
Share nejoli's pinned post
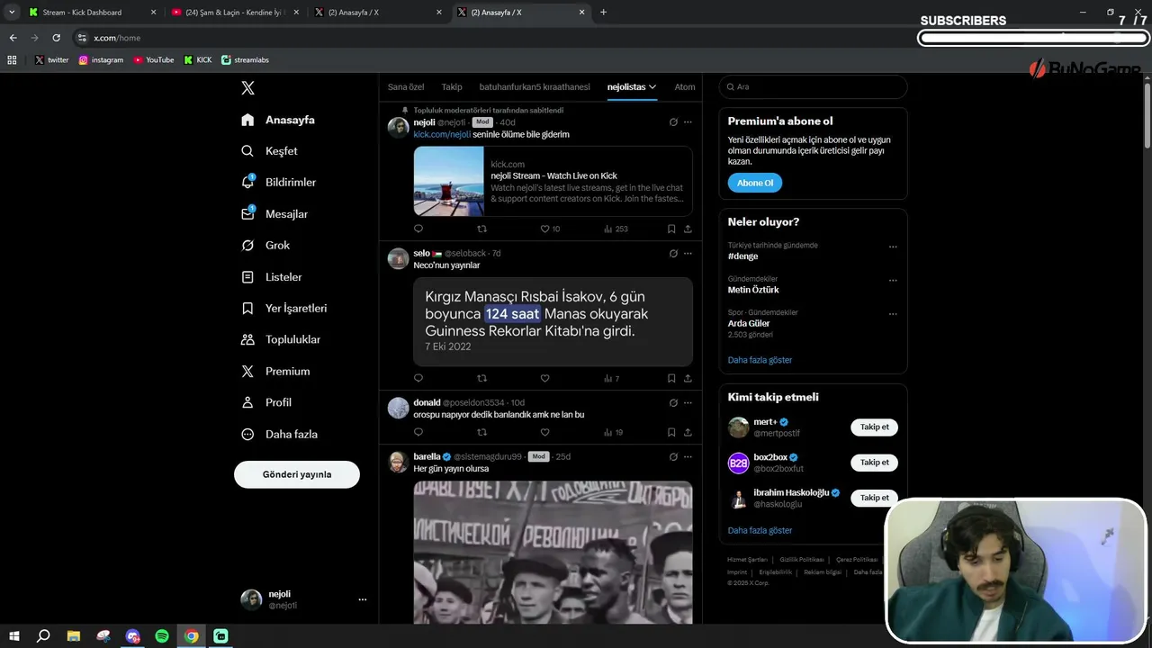688,229
